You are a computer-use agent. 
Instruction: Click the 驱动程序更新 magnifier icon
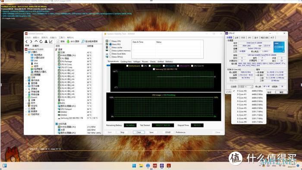pos(83,41)
